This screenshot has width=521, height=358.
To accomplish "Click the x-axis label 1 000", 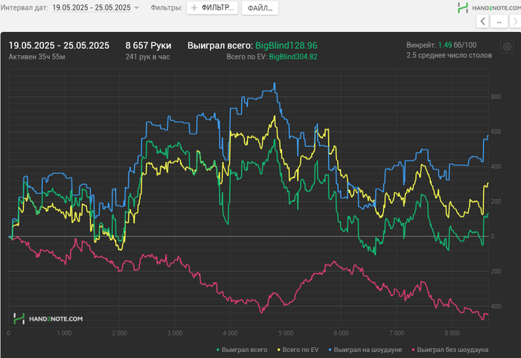I will (64, 333).
